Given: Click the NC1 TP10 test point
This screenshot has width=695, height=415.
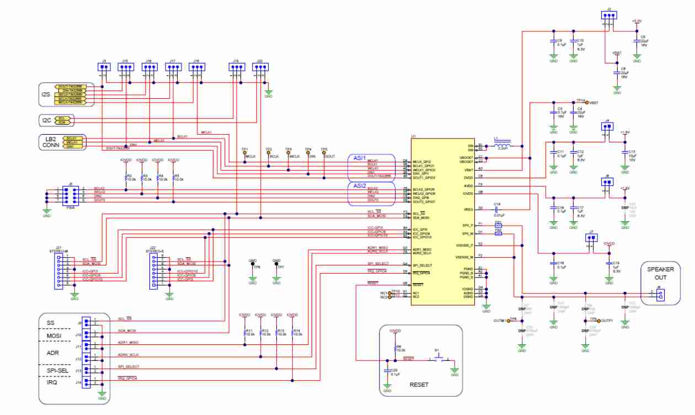Looking at the screenshot, I should point(390,292).
